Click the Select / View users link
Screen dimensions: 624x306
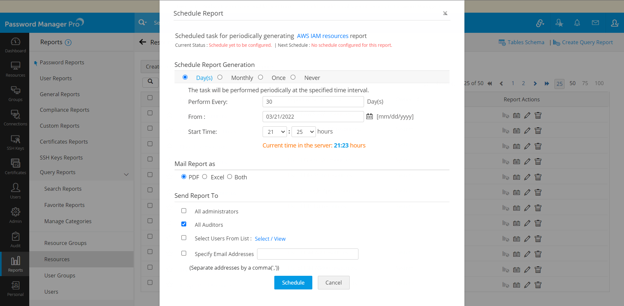click(x=270, y=239)
